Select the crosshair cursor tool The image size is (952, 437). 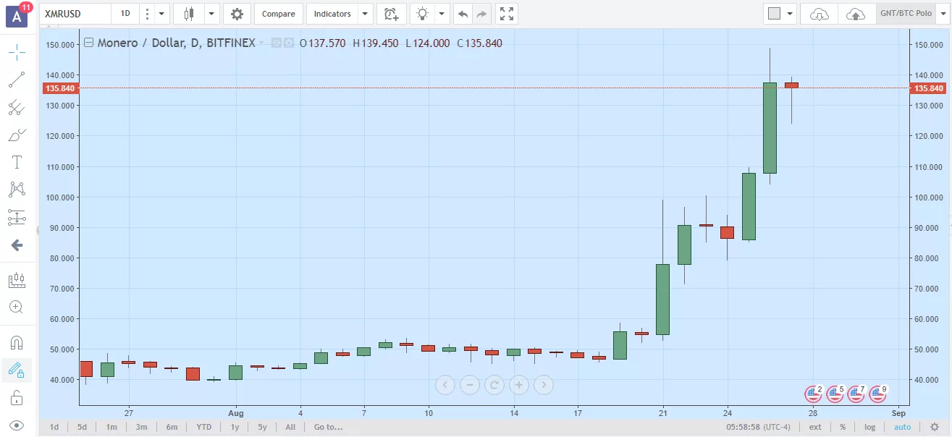tap(17, 52)
